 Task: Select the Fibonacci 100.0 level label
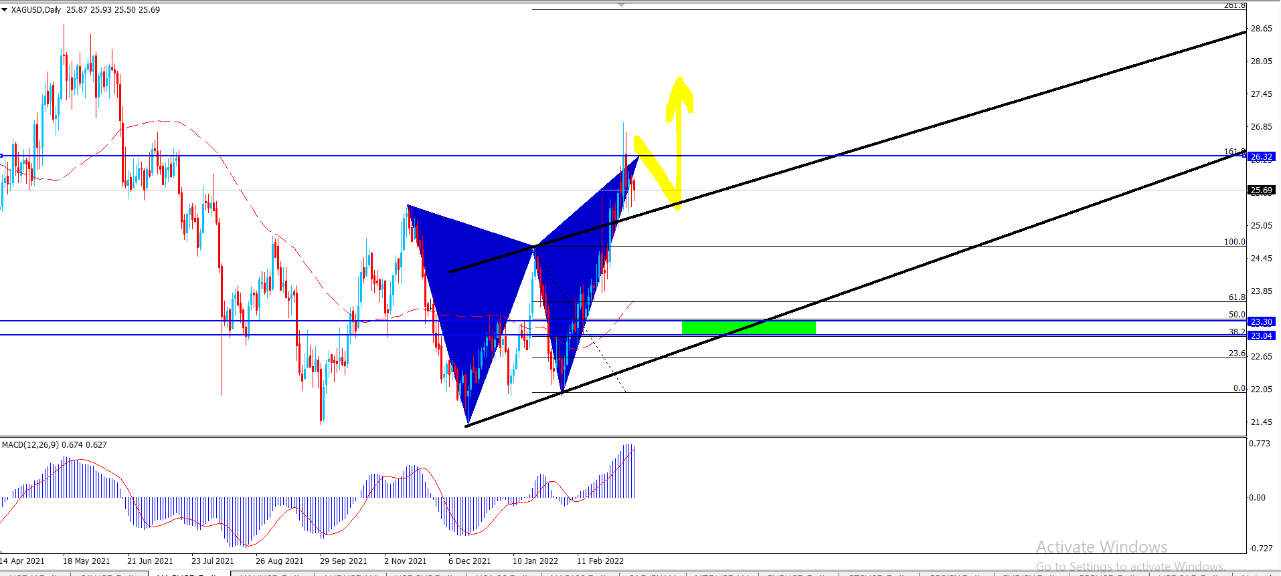[1234, 242]
